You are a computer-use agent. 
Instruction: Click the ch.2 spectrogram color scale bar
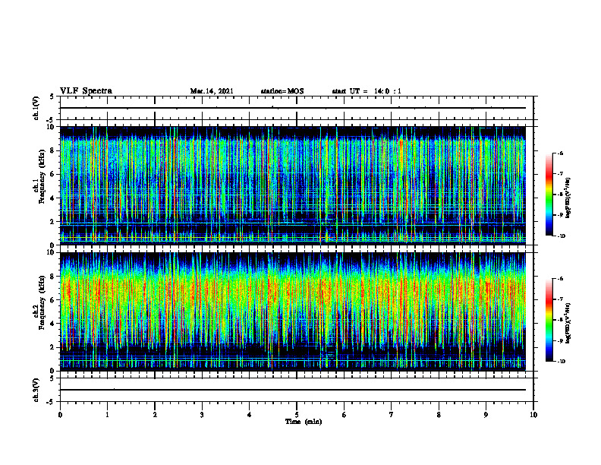click(x=549, y=320)
